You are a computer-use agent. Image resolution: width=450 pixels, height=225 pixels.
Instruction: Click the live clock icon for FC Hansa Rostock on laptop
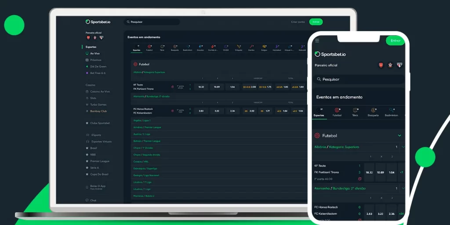click(x=172, y=111)
